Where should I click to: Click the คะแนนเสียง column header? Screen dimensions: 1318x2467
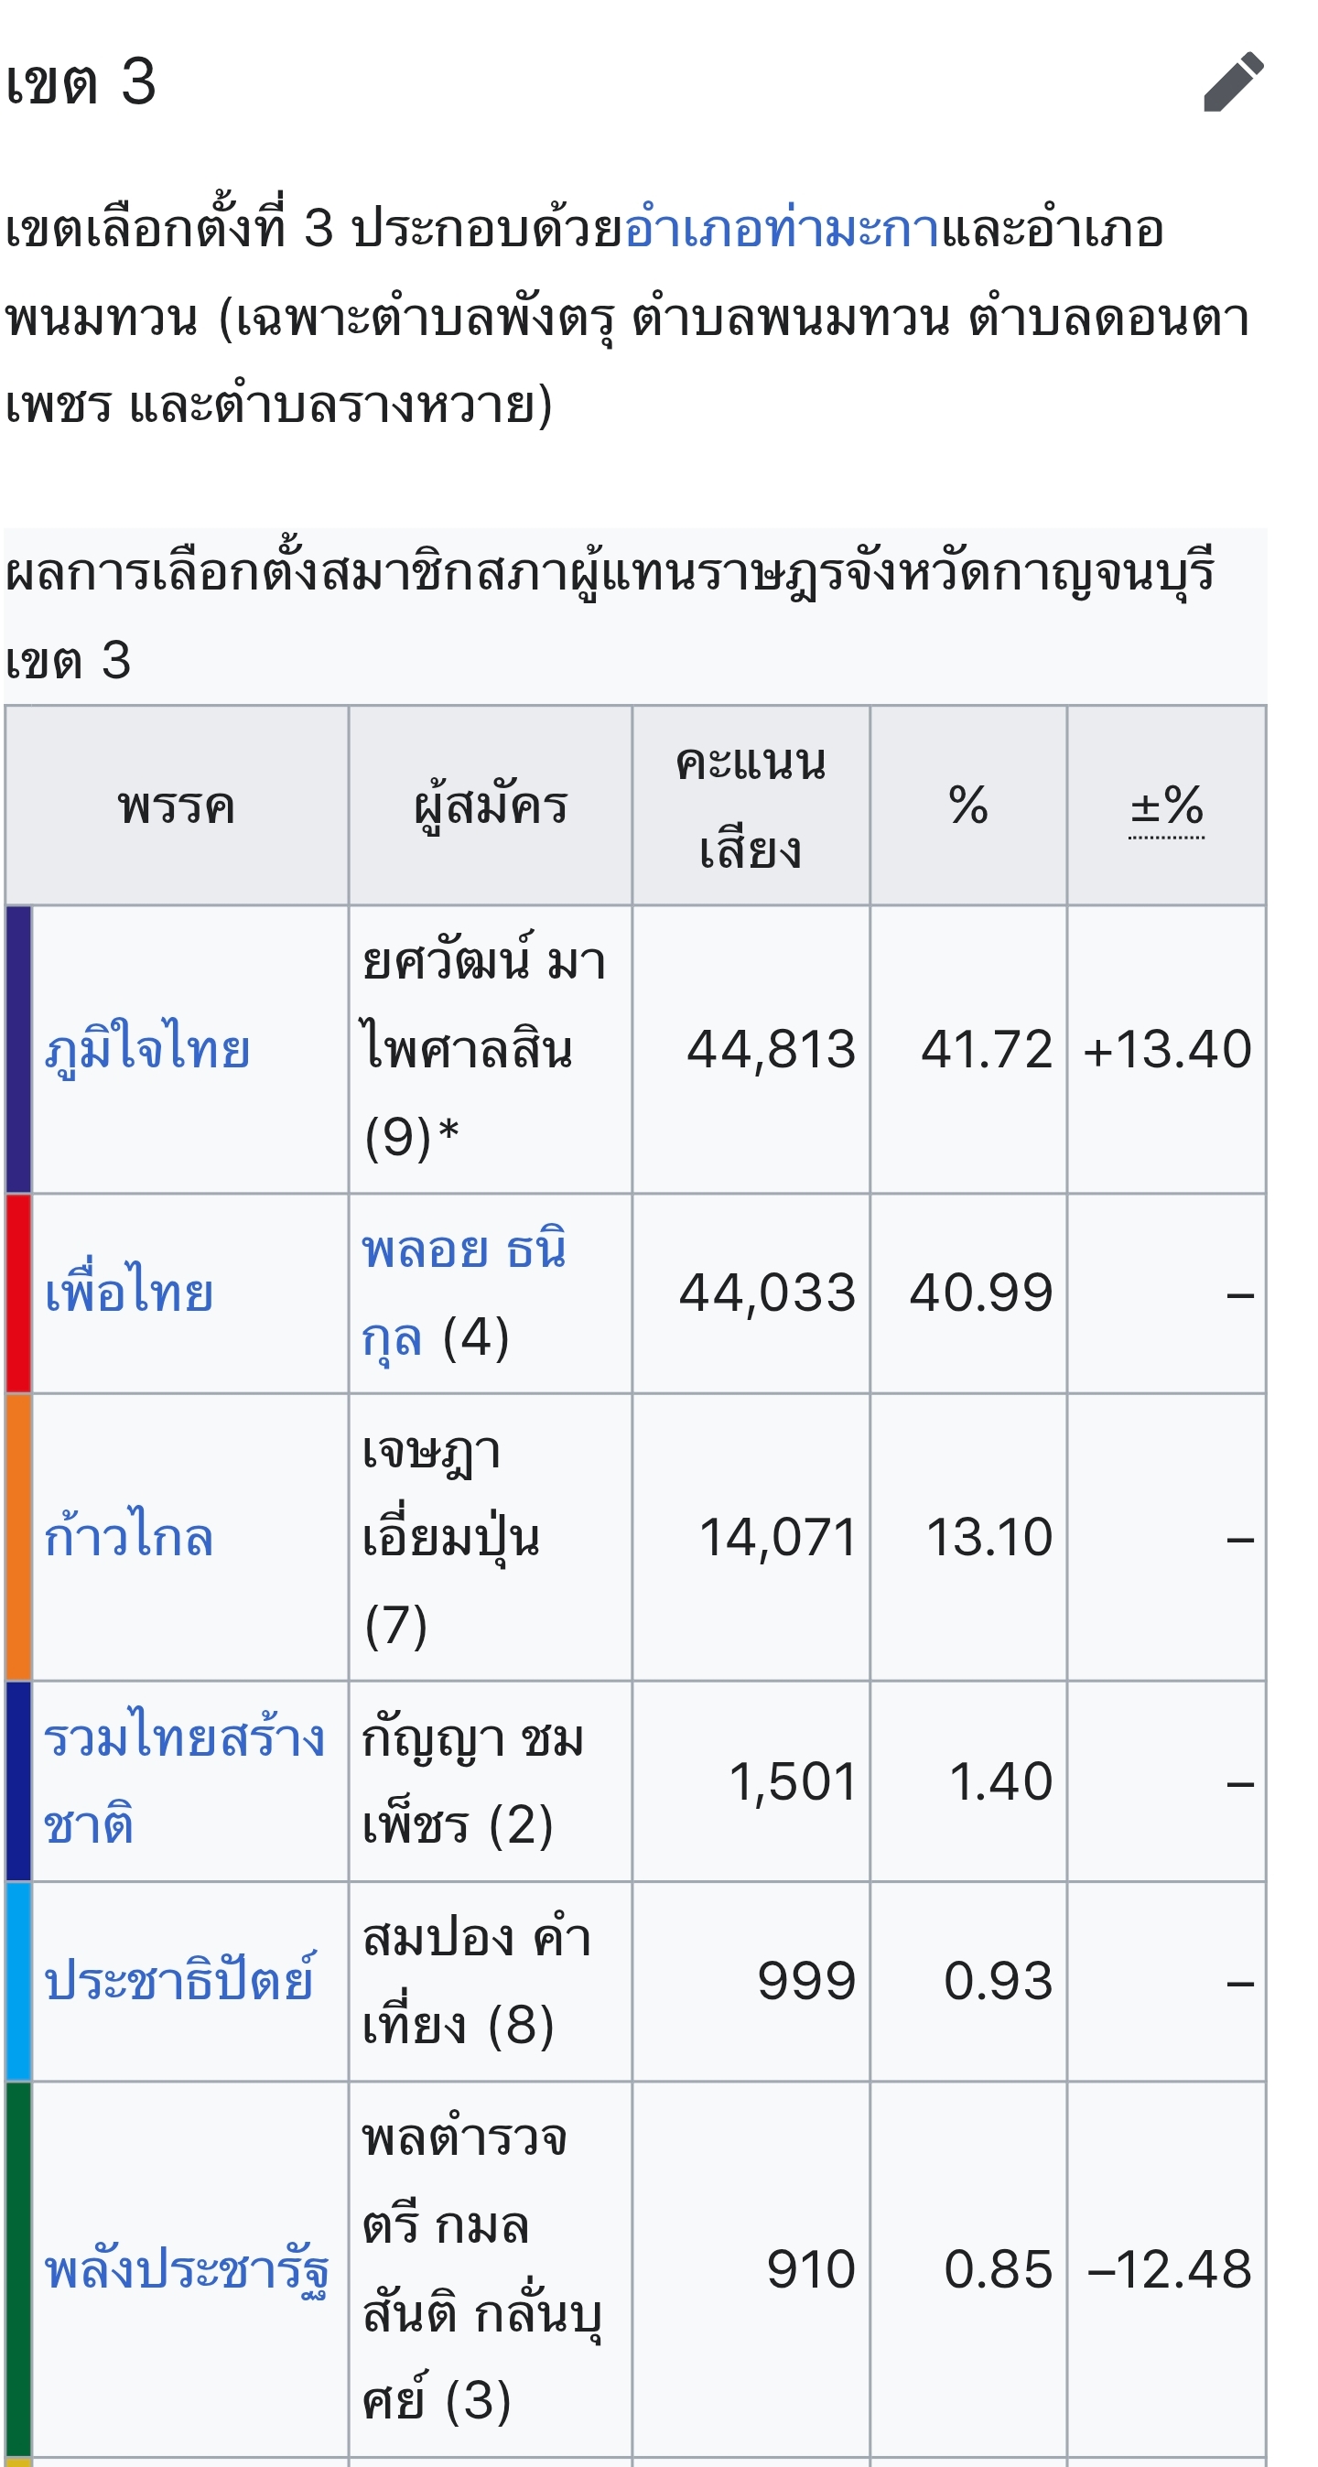pyautogui.click(x=750, y=806)
